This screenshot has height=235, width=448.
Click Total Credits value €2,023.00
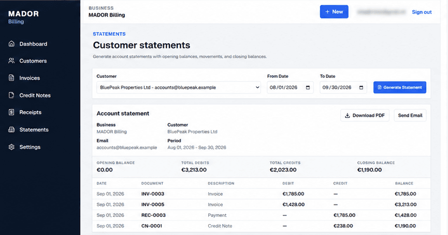point(283,170)
